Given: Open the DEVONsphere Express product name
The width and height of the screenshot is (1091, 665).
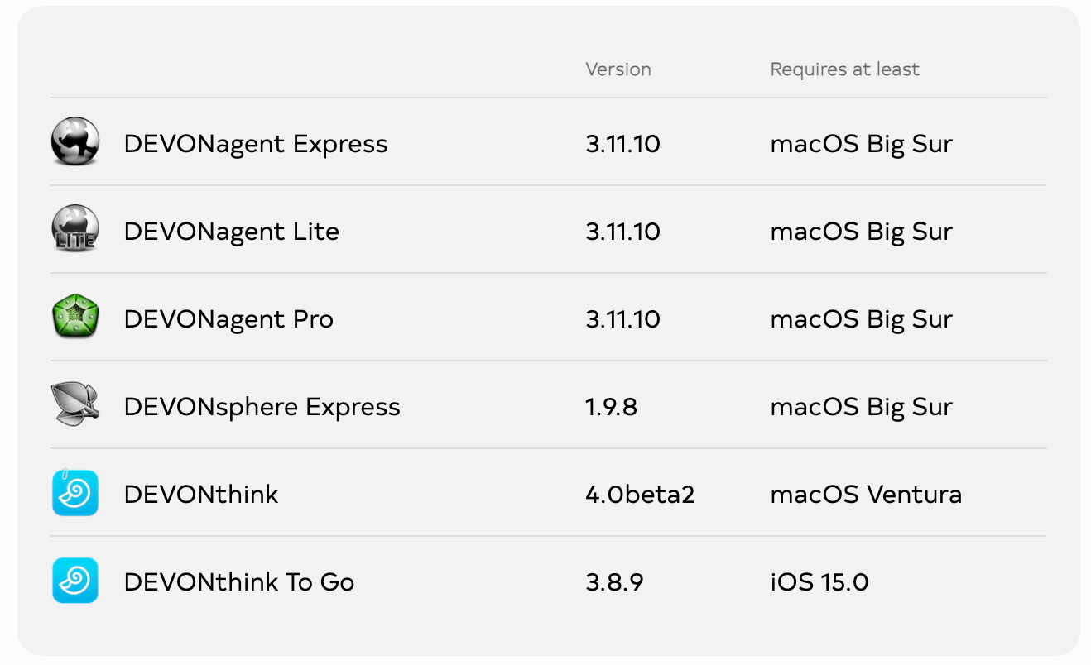Looking at the screenshot, I should 262,407.
